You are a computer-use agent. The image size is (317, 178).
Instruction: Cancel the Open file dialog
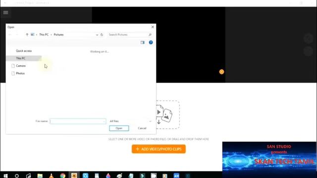coord(142,128)
